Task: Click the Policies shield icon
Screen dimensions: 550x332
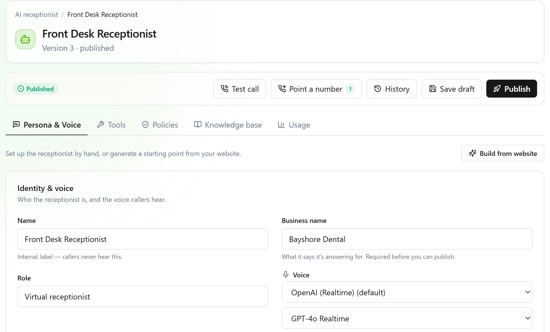Action: (145, 125)
